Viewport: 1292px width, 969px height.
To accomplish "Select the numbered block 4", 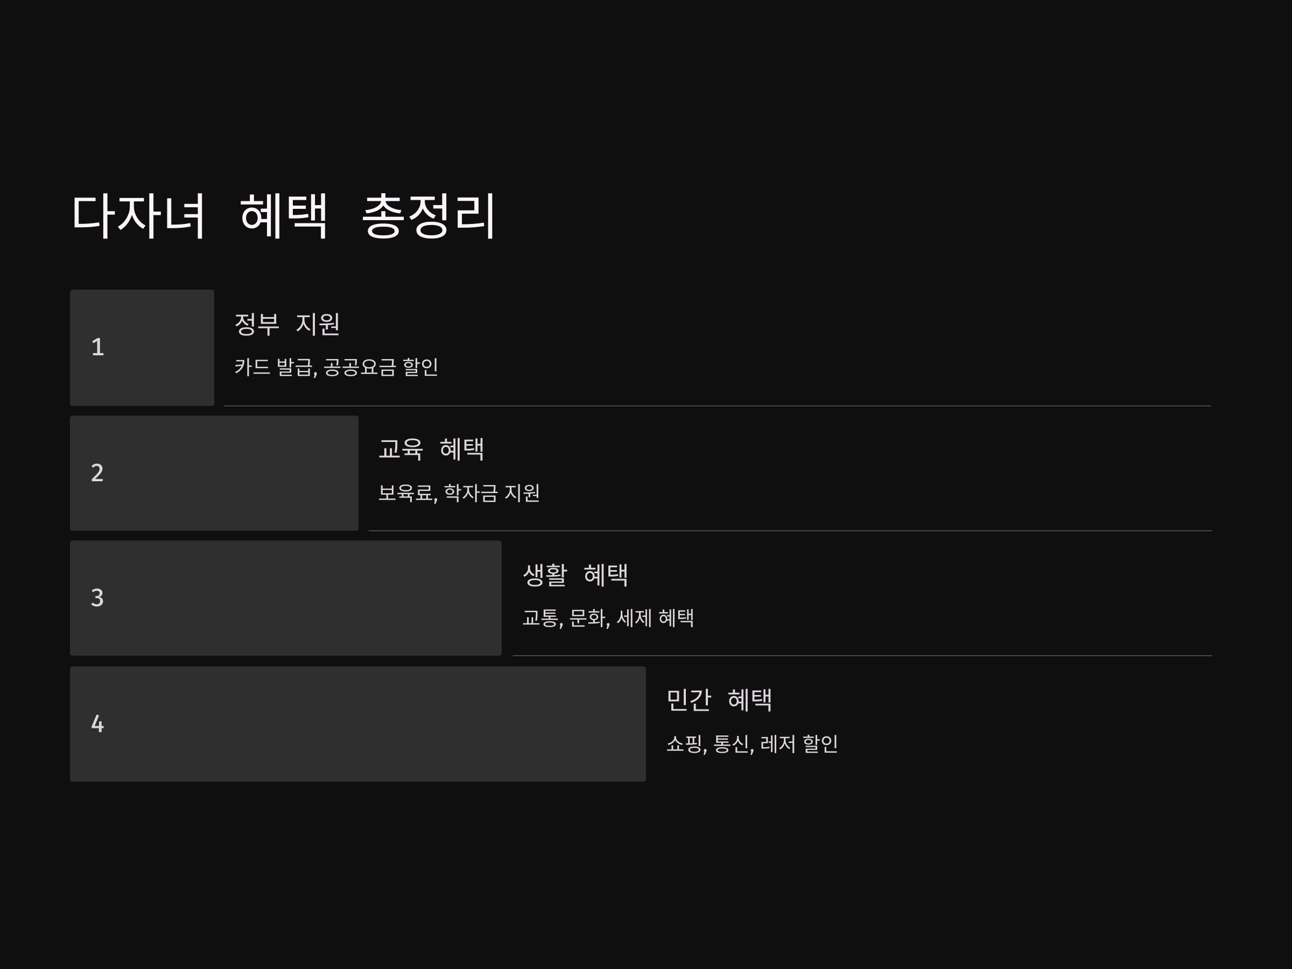I will [358, 724].
